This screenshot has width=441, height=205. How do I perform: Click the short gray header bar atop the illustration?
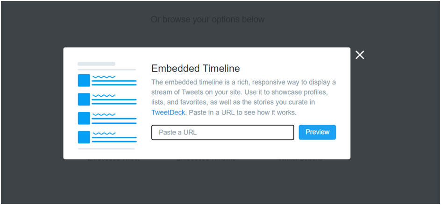coord(96,64)
